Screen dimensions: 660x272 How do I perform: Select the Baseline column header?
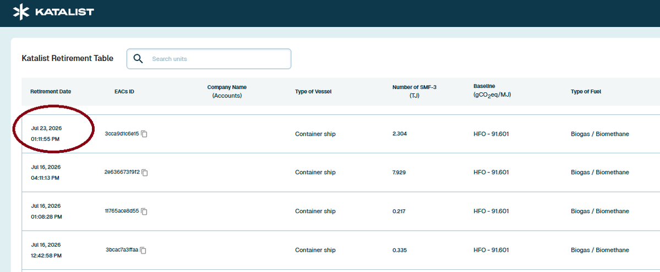pos(492,90)
